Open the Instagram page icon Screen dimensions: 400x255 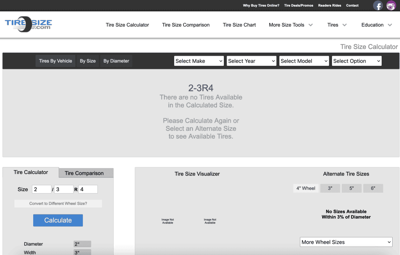391,5
